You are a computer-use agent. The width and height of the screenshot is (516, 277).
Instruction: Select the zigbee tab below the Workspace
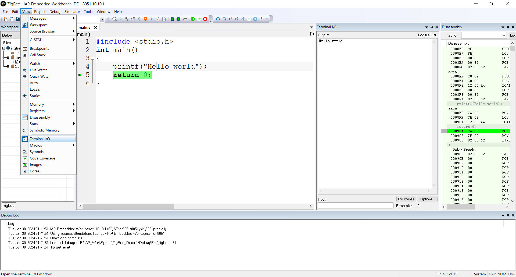pyautogui.click(x=9, y=205)
